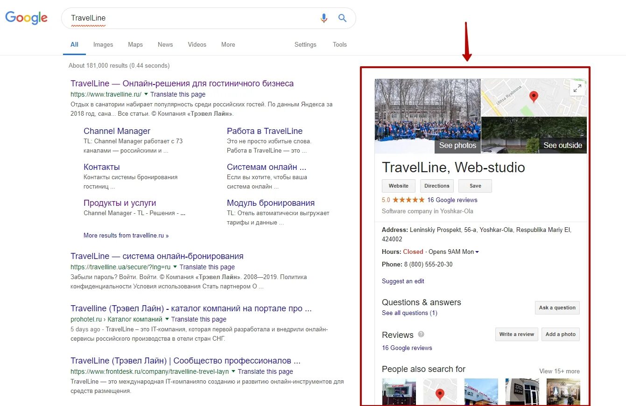Click the blue search magnifier icon
Image resolution: width=626 pixels, height=406 pixels.
coord(343,18)
